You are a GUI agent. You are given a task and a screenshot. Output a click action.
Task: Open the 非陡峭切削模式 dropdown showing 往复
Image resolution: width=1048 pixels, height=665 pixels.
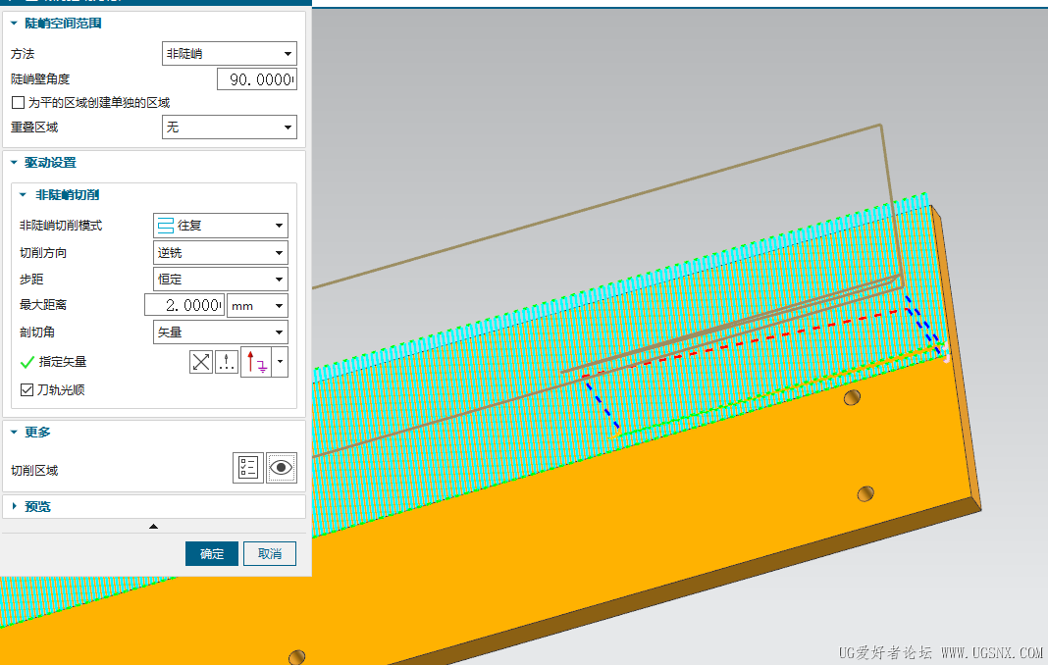[x=221, y=226]
